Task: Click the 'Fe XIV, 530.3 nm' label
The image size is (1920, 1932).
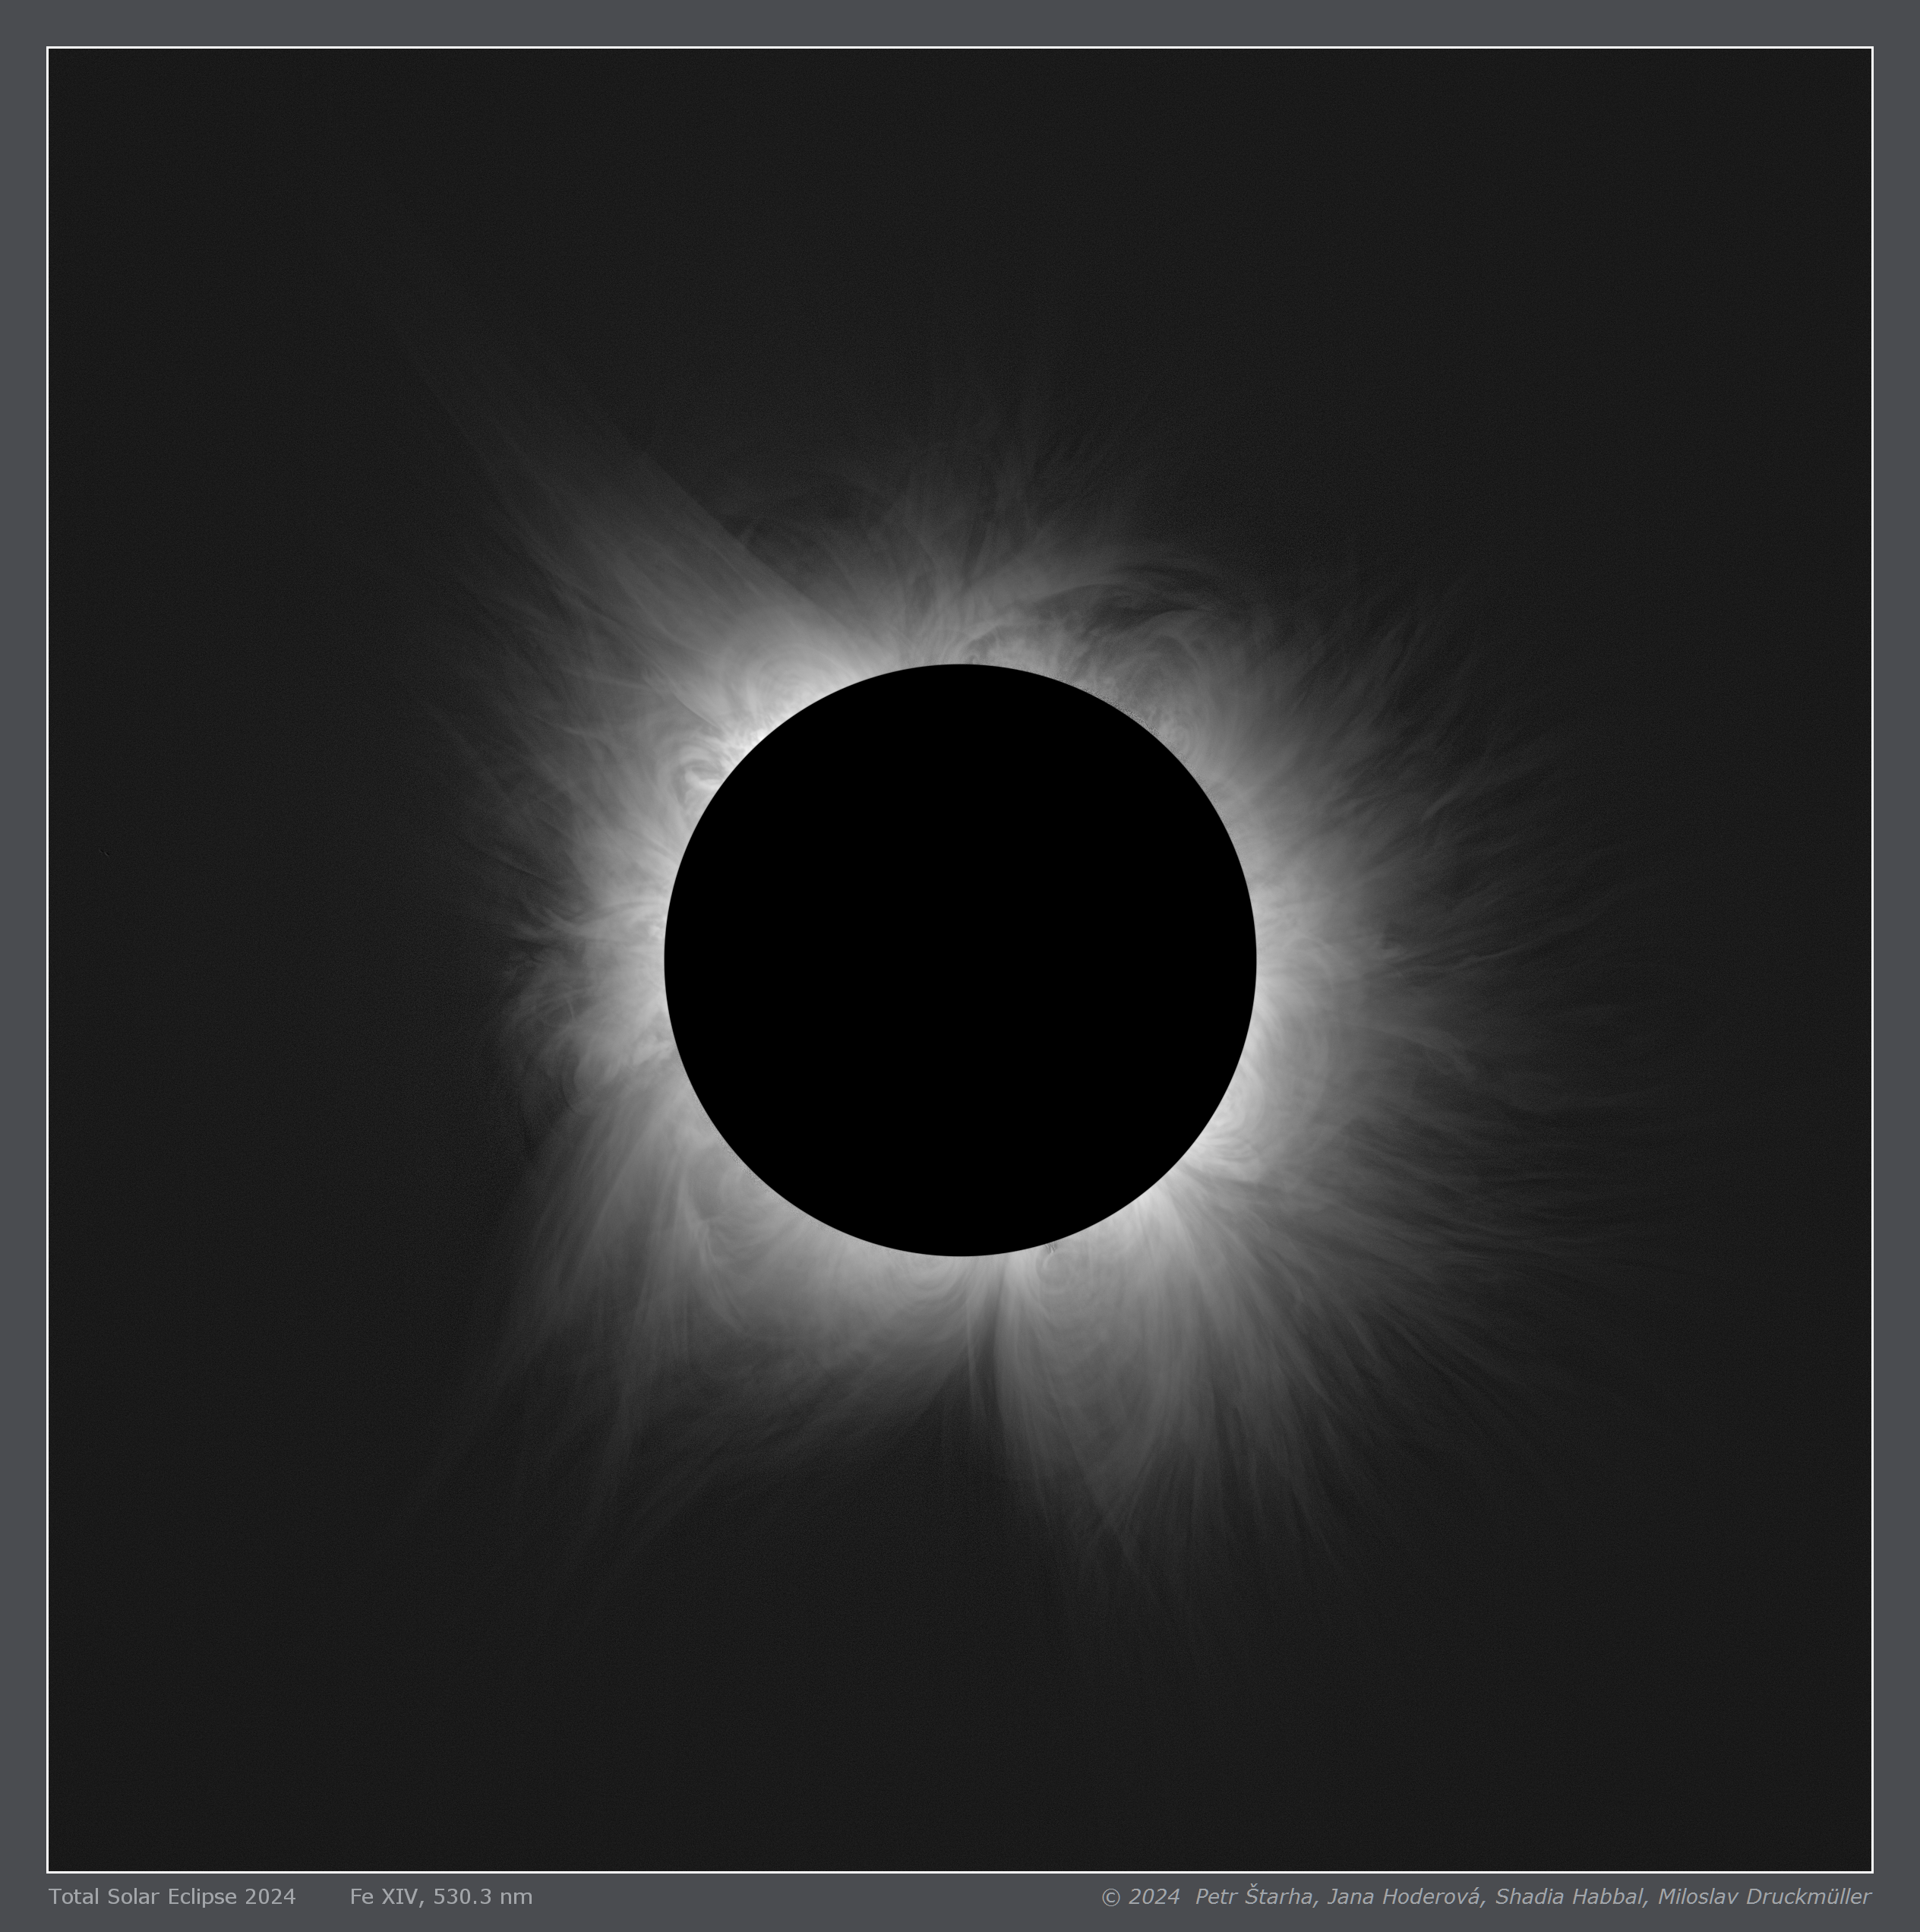Action: click(441, 1896)
